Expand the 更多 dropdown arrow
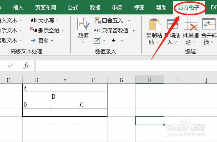This screenshot has width=217, height=142. pyautogui.click(x=52, y=41)
